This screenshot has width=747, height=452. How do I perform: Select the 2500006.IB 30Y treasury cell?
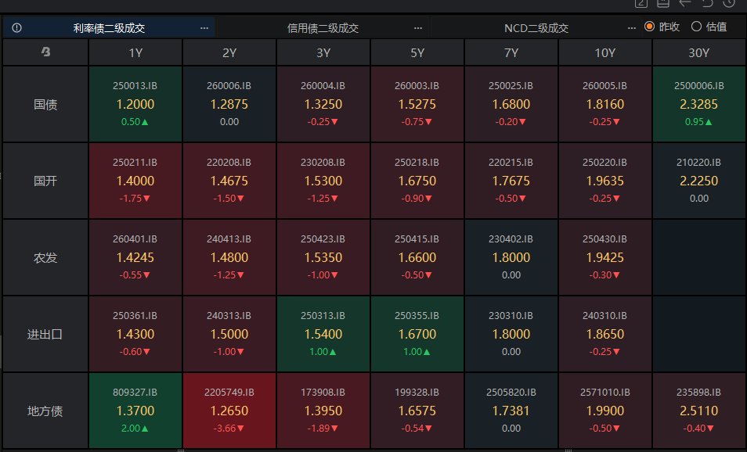[698, 104]
